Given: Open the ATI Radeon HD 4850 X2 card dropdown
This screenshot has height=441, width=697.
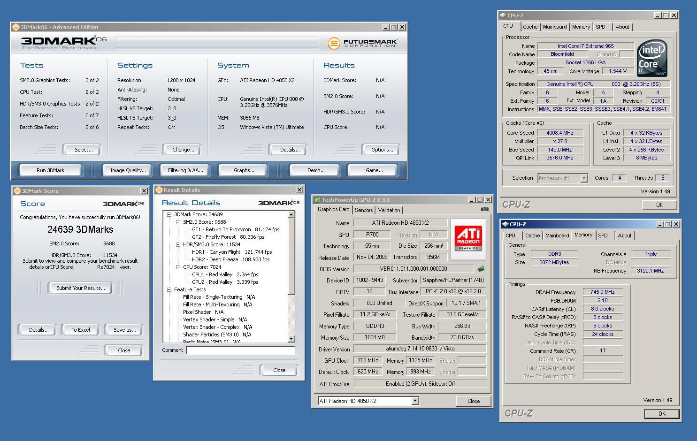Looking at the screenshot, I should coord(415,401).
